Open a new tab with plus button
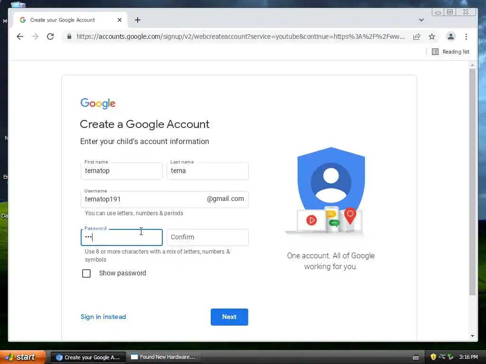The width and height of the screenshot is (486, 364). pos(138,20)
